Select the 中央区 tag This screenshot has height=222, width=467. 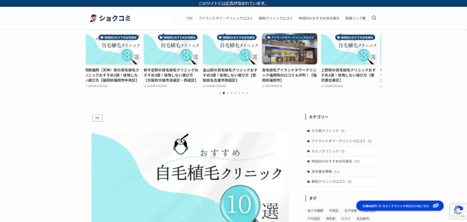[x=334, y=211]
